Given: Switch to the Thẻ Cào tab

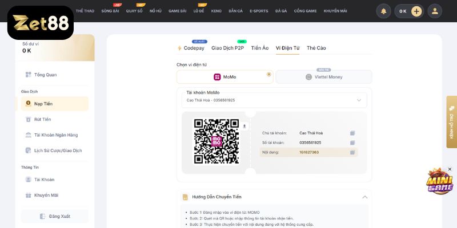Looking at the screenshot, I should [x=316, y=48].
